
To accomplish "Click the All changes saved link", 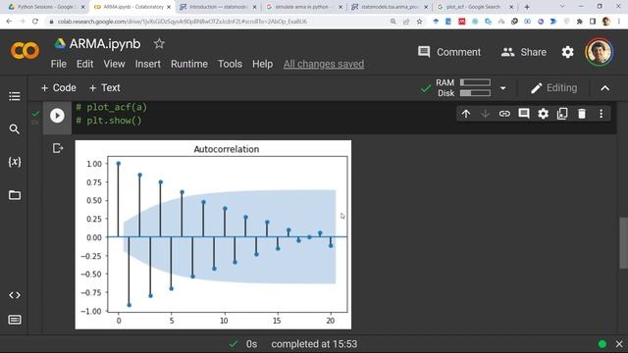I will click(x=324, y=64).
